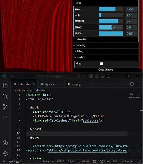Click the <body> tag on line 11
This screenshot has width=143, height=164.
click(x=34, y=138)
